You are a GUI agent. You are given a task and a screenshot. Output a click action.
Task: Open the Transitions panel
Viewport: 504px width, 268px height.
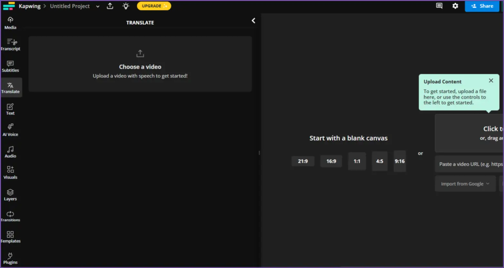click(x=10, y=216)
